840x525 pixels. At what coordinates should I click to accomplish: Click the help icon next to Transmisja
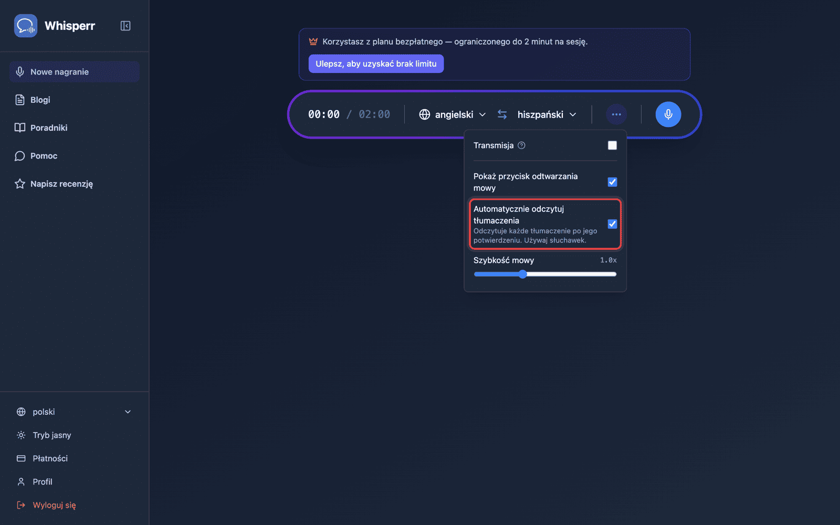(x=521, y=145)
